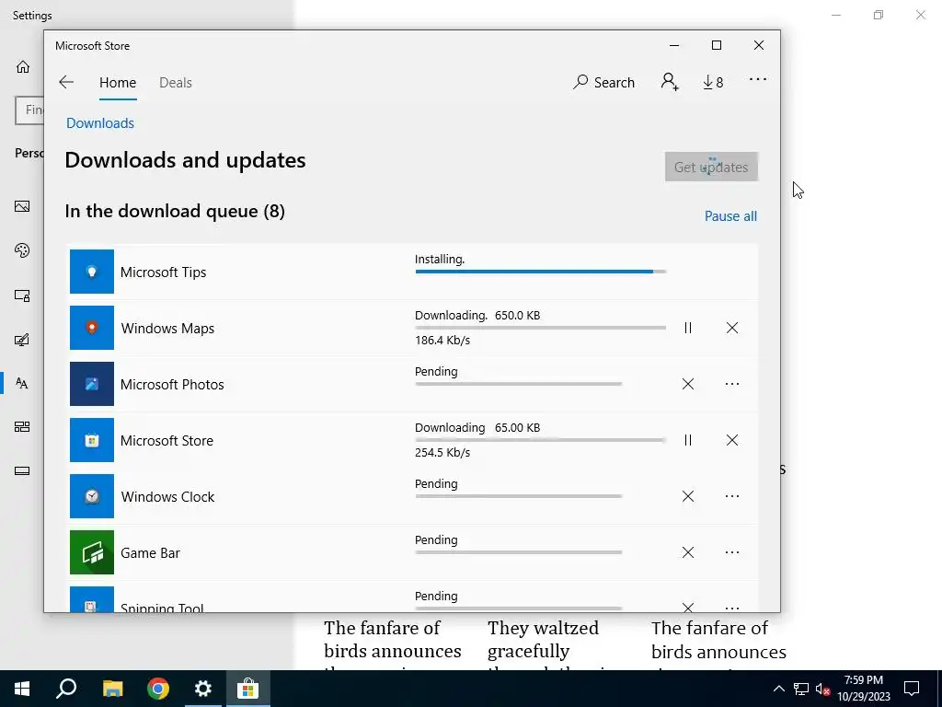942x707 pixels.
Task: Cancel the Windows Maps download
Action: coord(732,328)
